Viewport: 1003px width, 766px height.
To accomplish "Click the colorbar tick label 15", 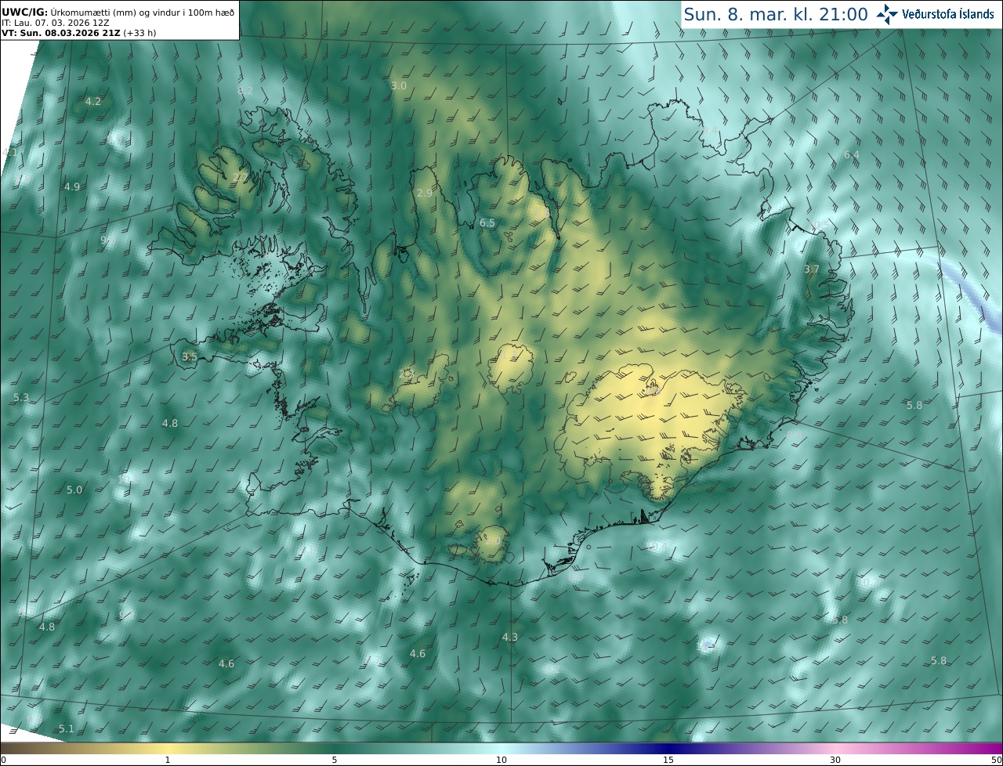I will point(668,760).
